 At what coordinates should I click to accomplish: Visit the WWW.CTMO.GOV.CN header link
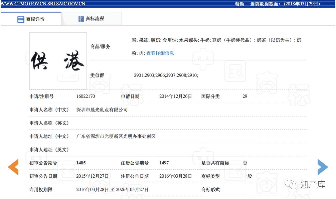pos(23,4)
